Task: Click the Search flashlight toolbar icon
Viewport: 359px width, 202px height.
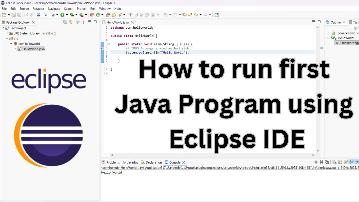Action: 120,15
